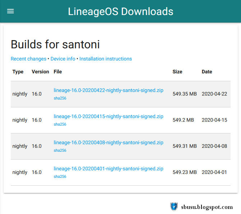Open sha256 link for the 20200408 build
241x214 pixels.
(60, 150)
